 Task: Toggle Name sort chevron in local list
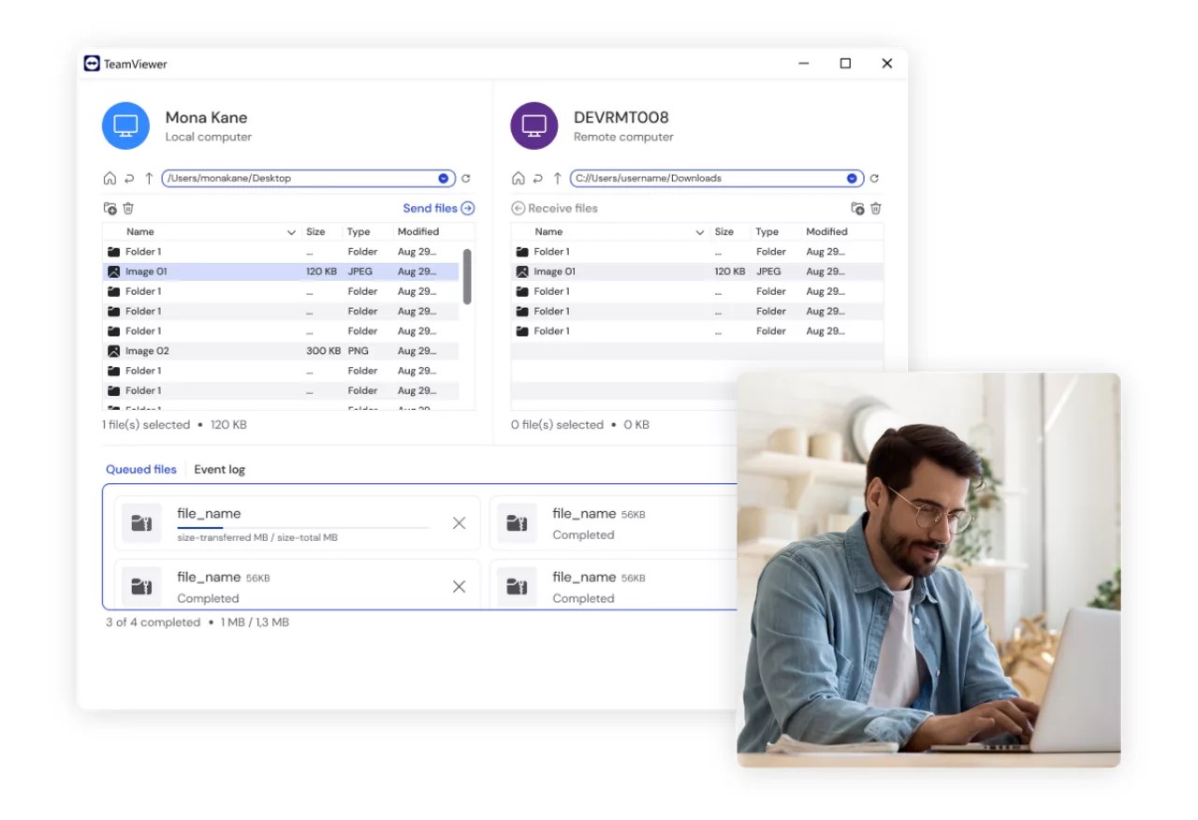pyautogui.click(x=291, y=232)
